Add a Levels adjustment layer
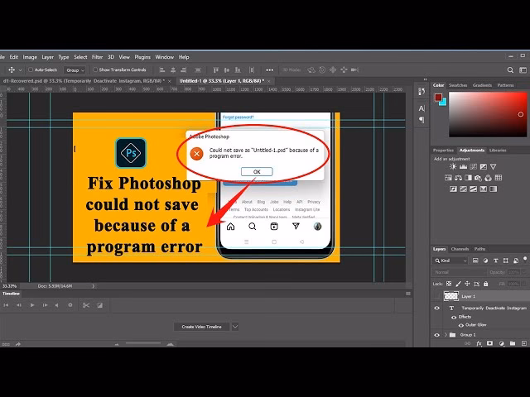The image size is (530, 397). [x=463, y=166]
